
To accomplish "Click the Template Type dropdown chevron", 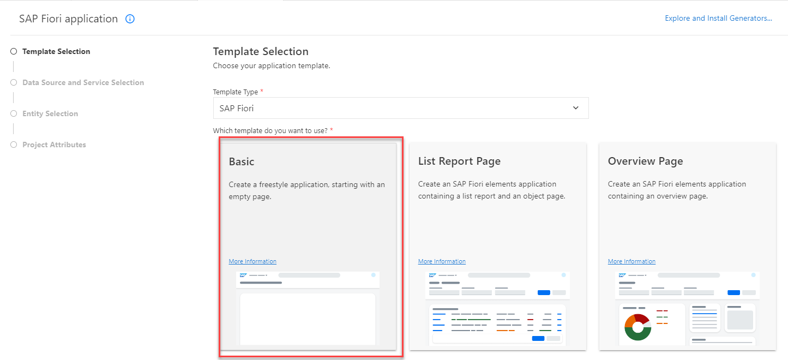I will click(x=575, y=108).
